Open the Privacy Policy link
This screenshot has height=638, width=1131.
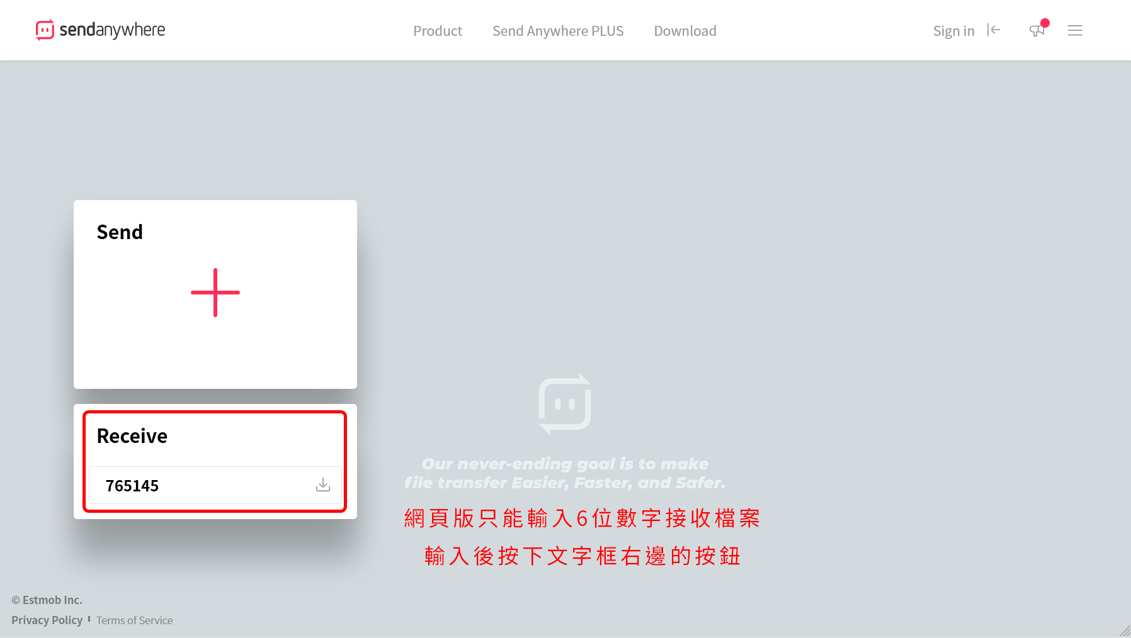pyautogui.click(x=47, y=620)
